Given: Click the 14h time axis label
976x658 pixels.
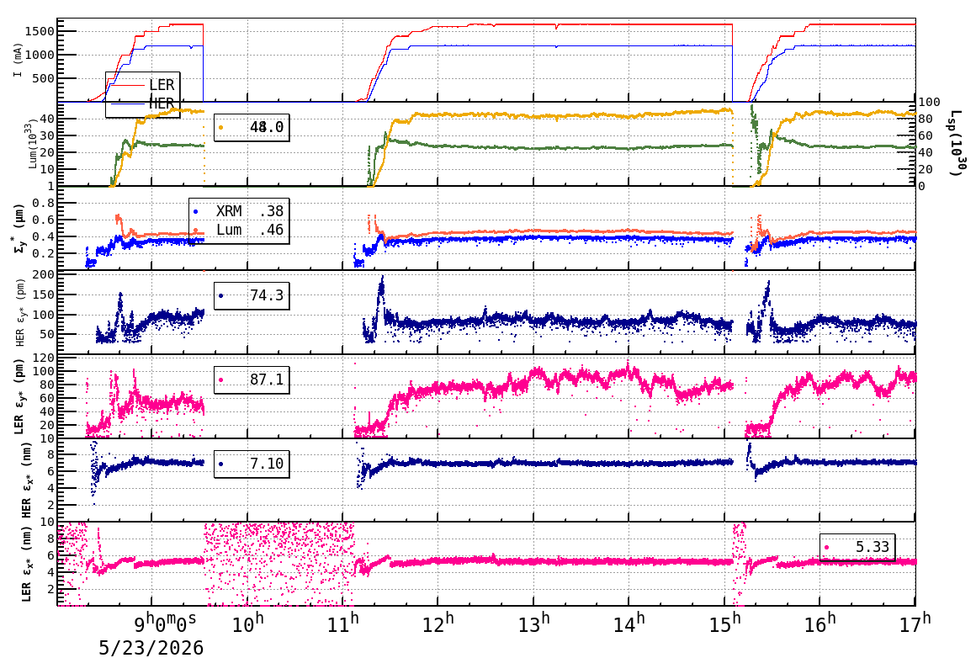Looking at the screenshot, I should (x=629, y=624).
